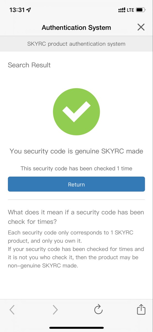Tap the LTE network label
This screenshot has height=332, width=153.
pyautogui.click(x=130, y=10)
